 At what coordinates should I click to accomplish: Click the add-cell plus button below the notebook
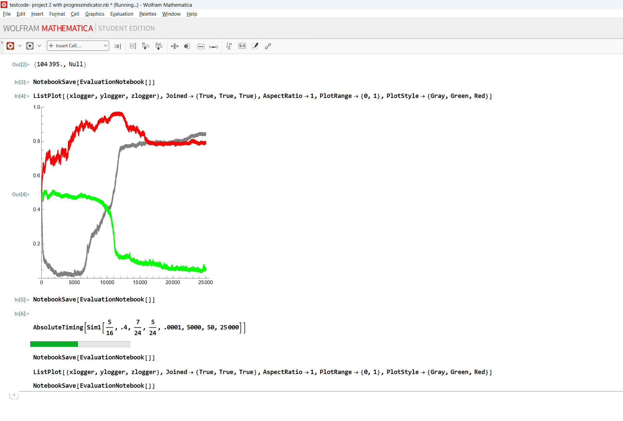point(14,396)
